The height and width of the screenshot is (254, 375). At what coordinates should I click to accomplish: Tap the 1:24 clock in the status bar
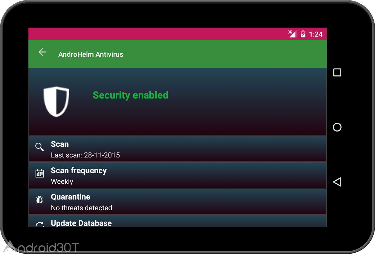click(x=316, y=34)
